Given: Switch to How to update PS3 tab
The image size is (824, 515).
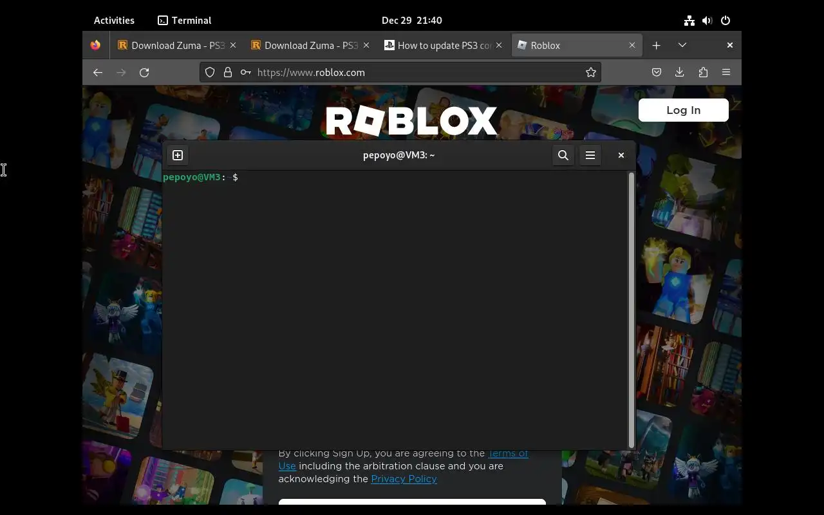Looking at the screenshot, I should point(444,45).
